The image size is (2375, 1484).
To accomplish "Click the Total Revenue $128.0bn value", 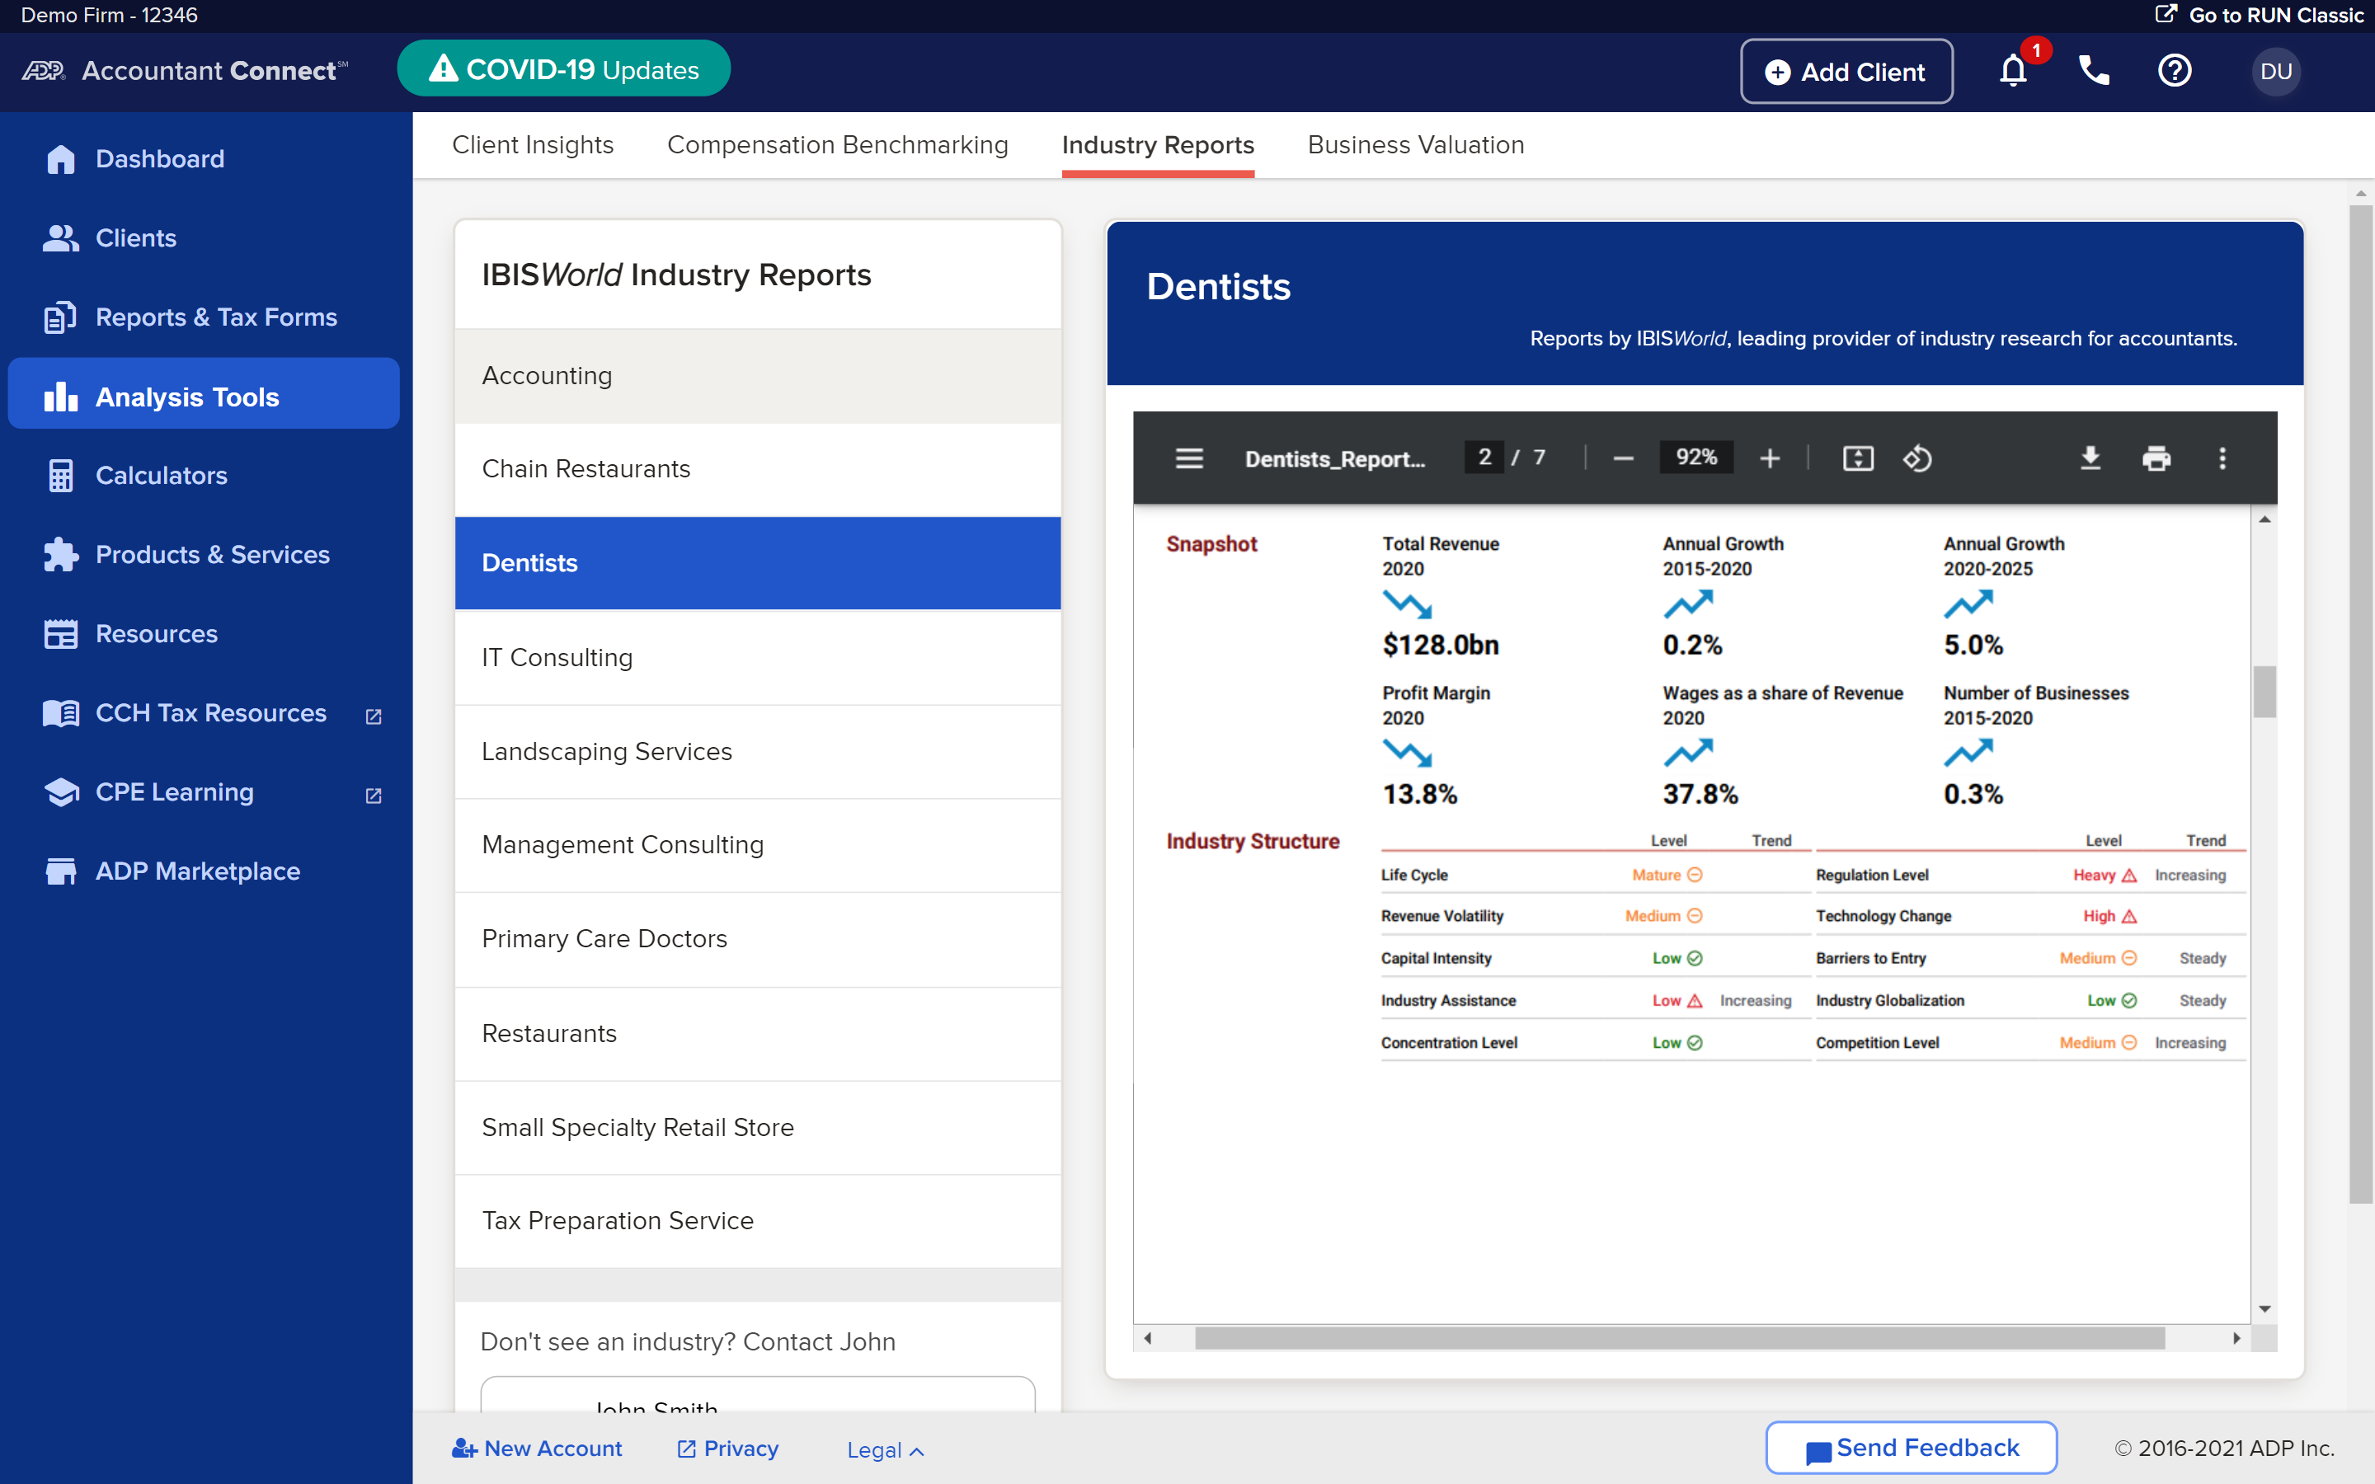I will click(1440, 645).
